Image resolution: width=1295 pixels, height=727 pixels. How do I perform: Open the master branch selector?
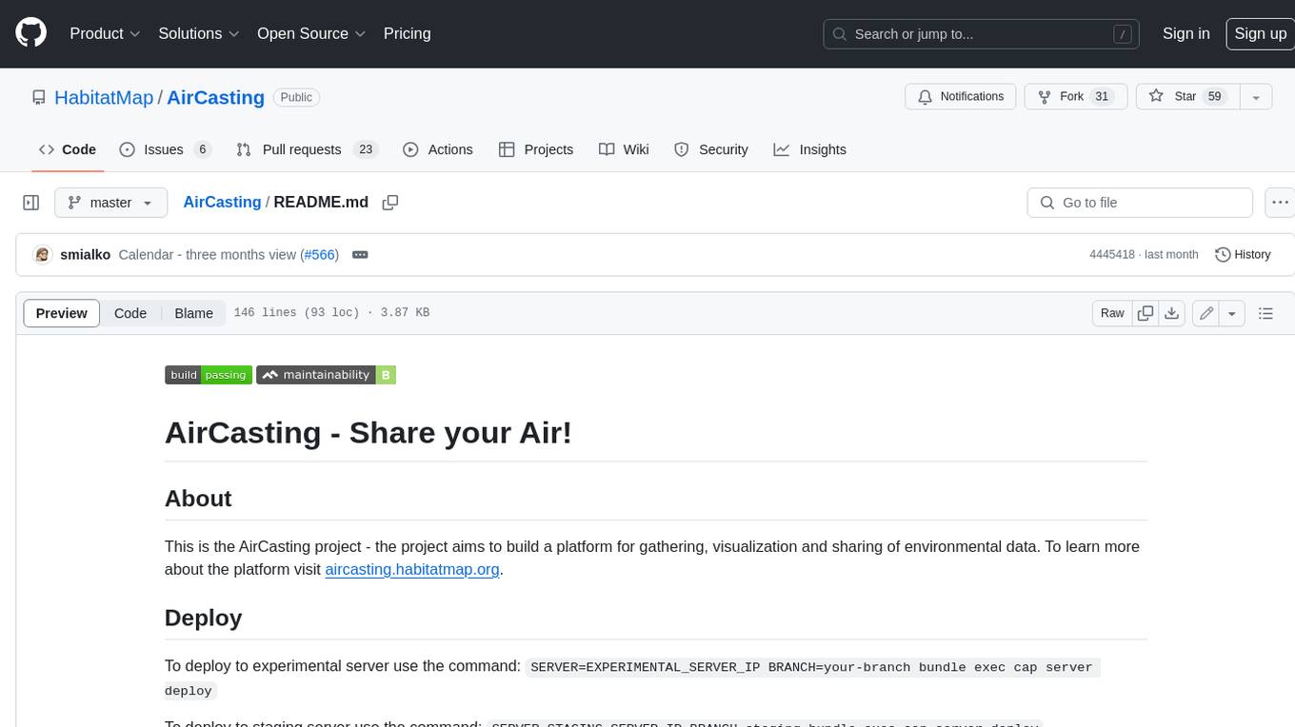(110, 203)
